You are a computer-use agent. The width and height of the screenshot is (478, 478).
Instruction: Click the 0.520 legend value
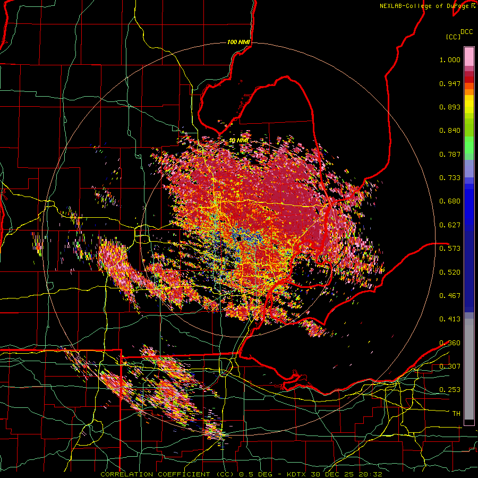tap(450, 272)
